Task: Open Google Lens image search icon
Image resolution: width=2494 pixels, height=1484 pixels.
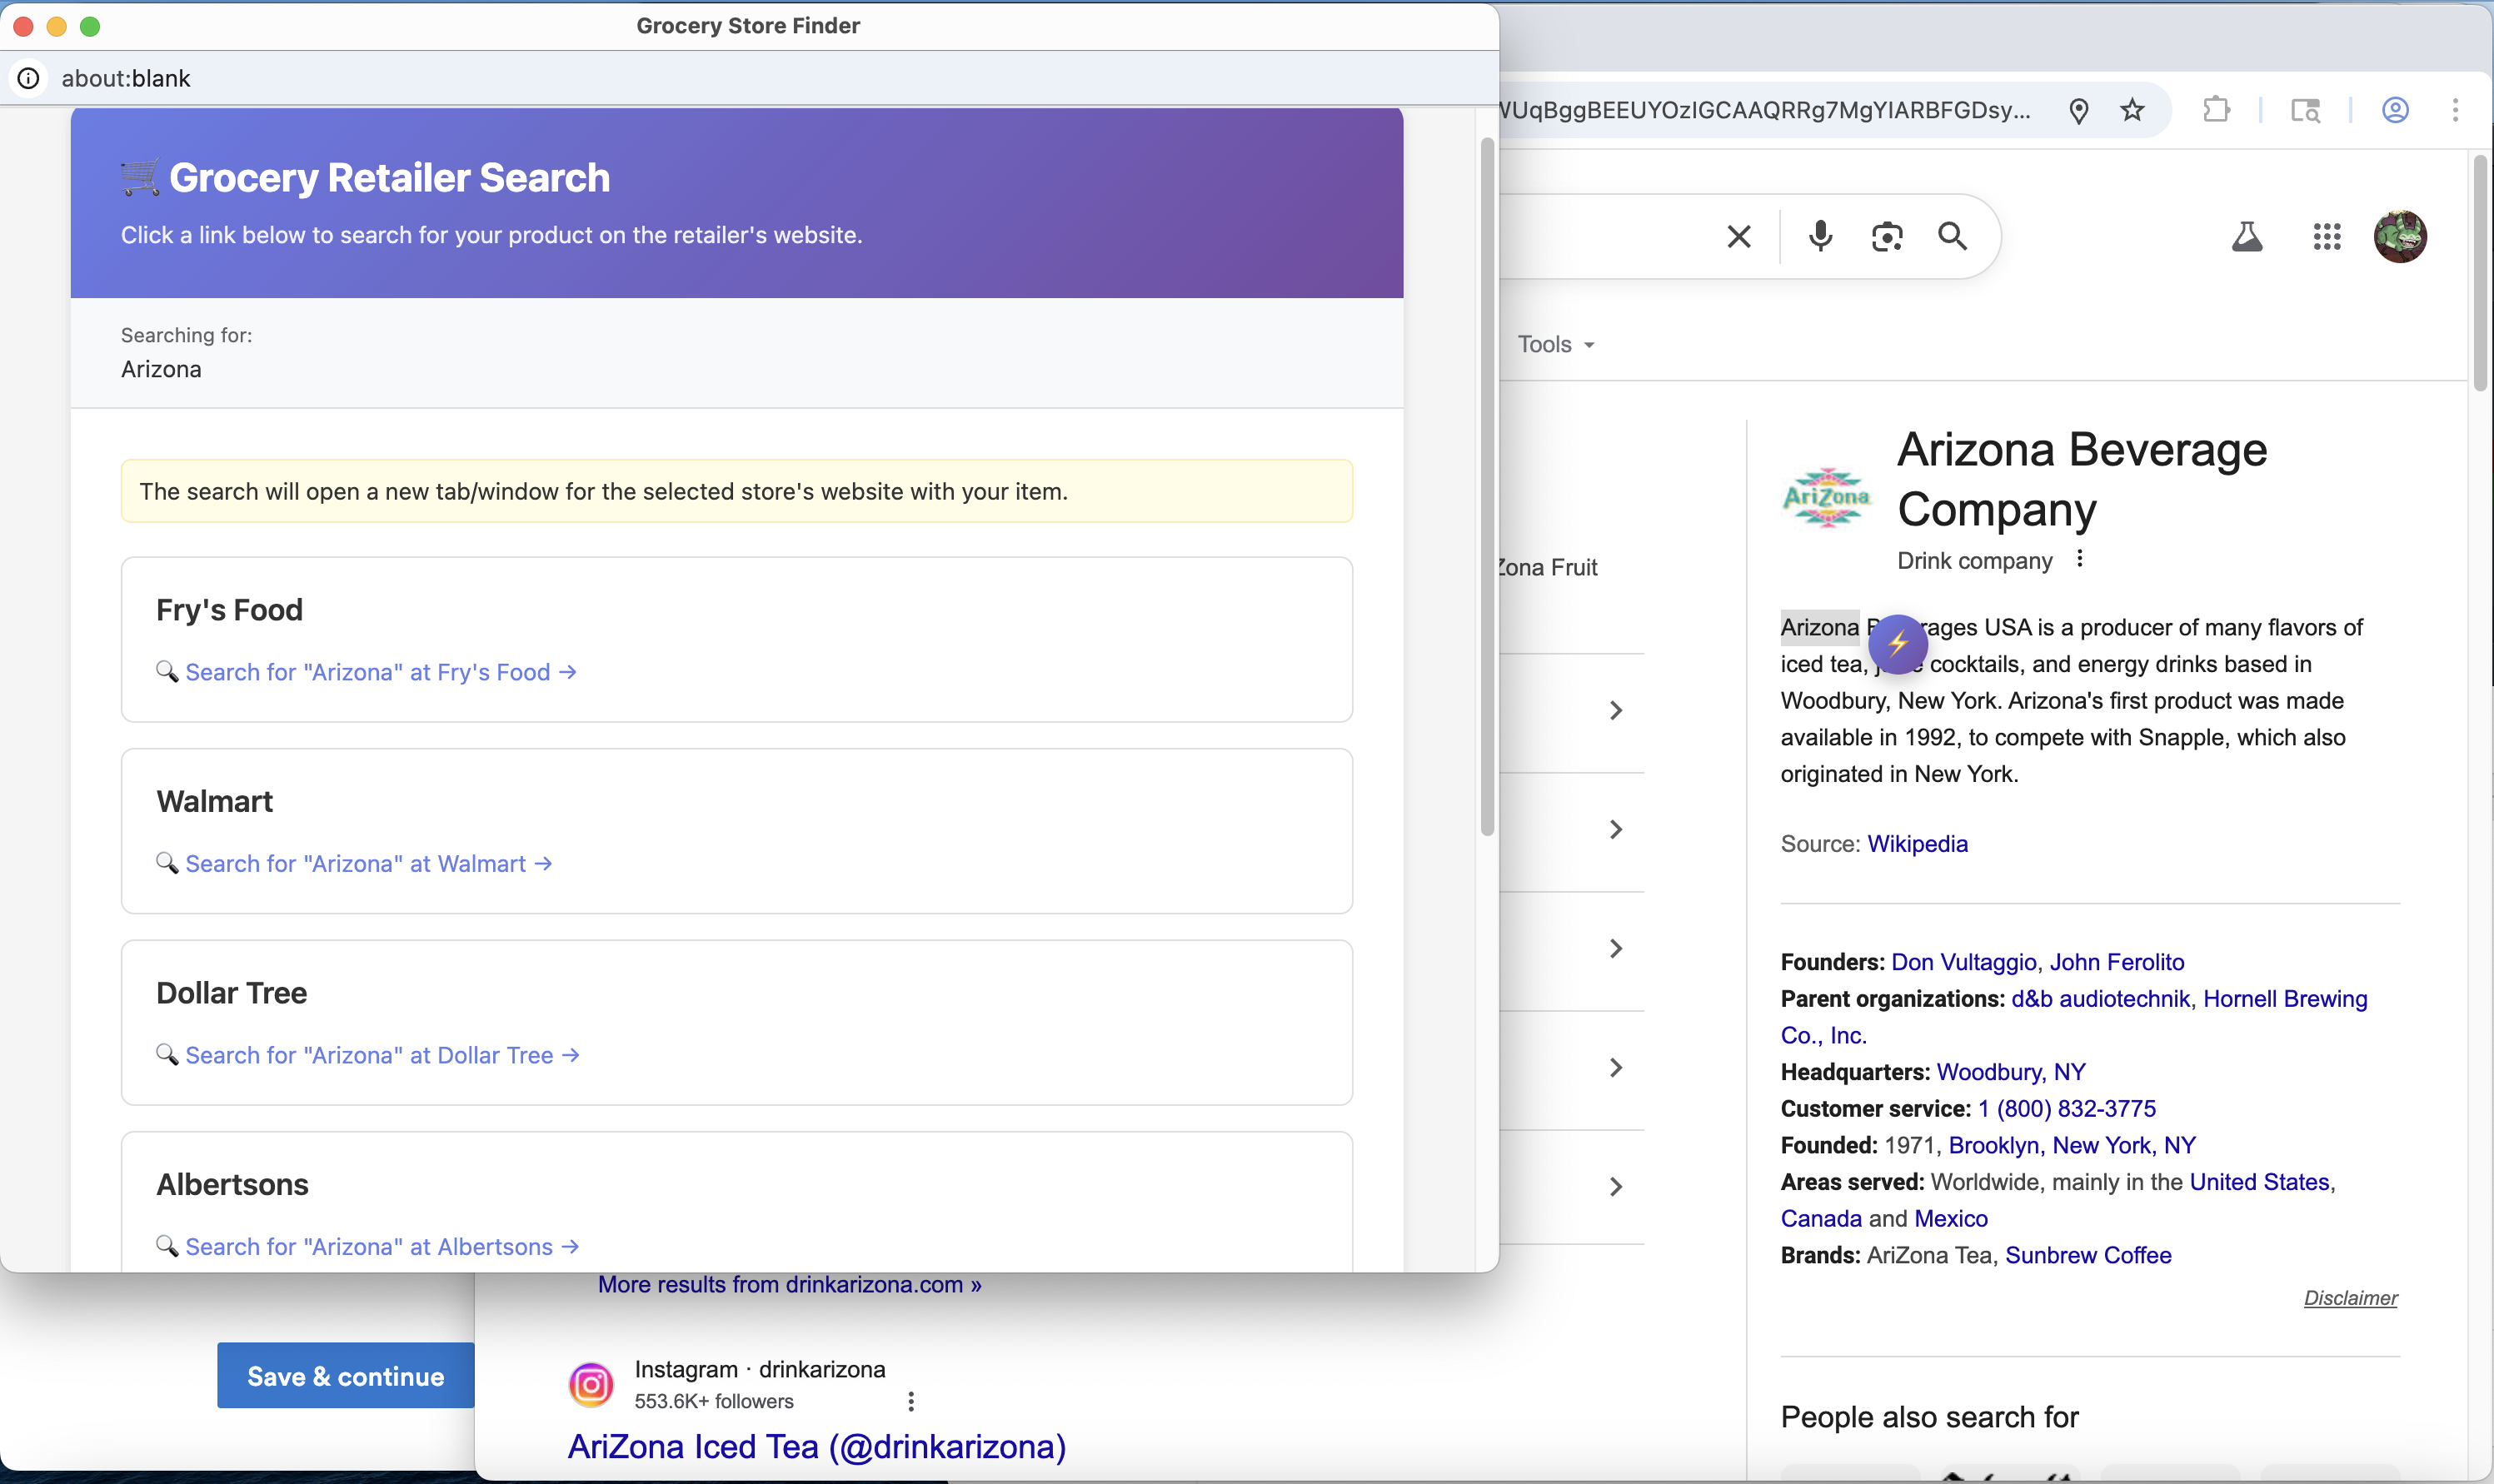Action: [1886, 236]
